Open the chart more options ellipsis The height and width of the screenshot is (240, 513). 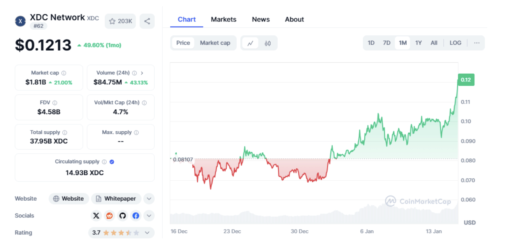[x=477, y=43]
